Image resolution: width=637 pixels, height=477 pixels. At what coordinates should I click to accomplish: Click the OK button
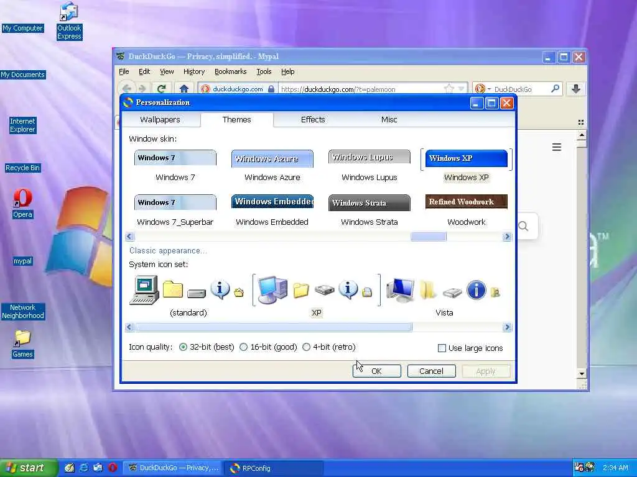point(376,371)
